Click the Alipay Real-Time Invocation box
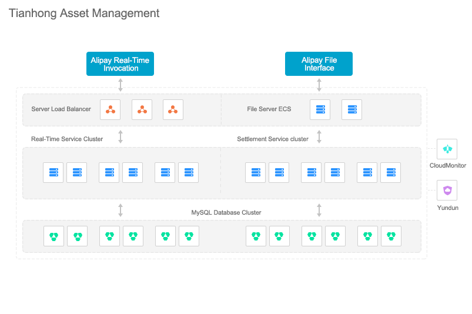The image size is (472, 314). click(x=120, y=64)
